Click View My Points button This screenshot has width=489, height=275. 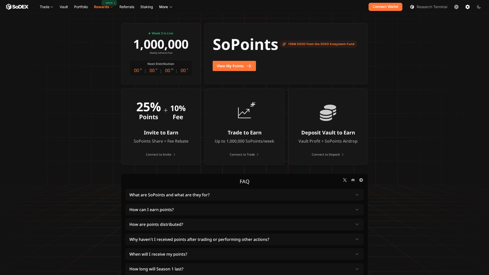[x=234, y=66]
